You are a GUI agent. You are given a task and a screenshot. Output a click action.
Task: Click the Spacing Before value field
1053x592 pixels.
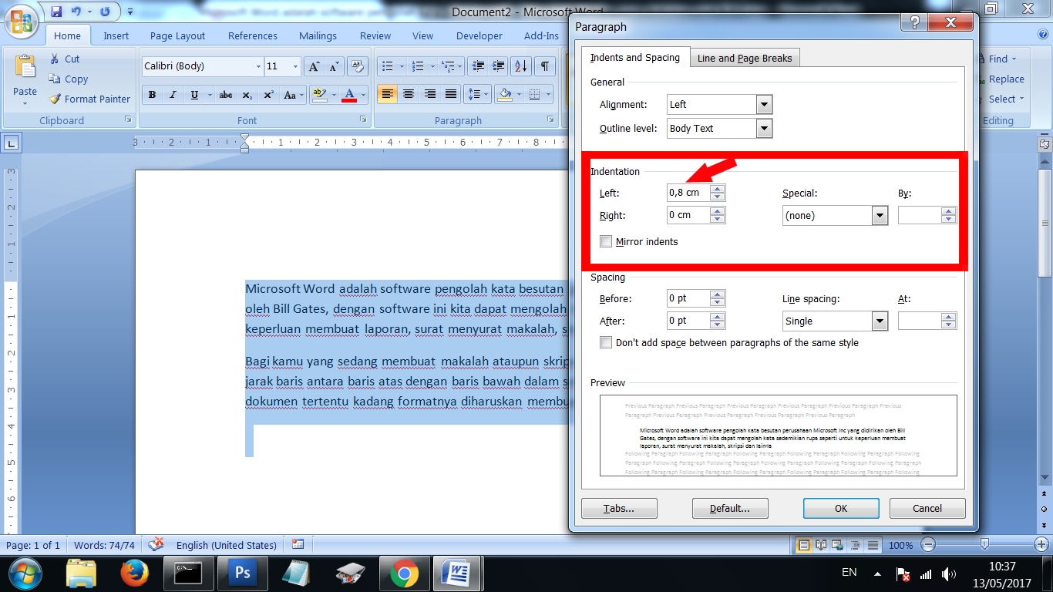click(688, 298)
